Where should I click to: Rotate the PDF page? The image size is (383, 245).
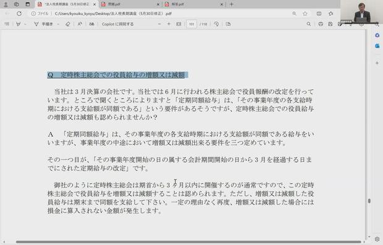[x=216, y=24]
